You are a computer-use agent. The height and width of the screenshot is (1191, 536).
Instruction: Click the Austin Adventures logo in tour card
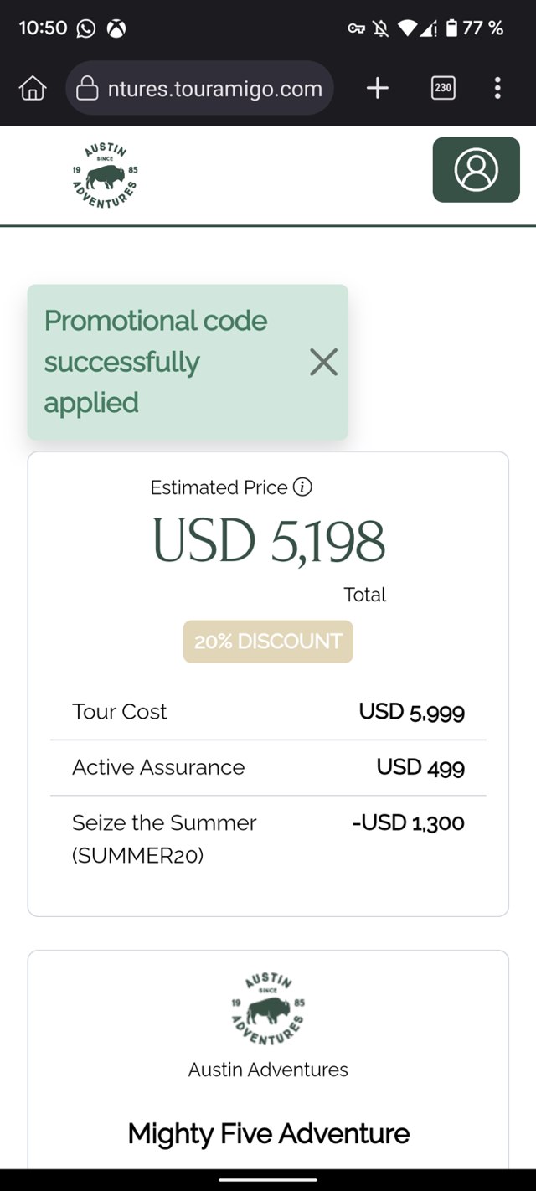268,1009
